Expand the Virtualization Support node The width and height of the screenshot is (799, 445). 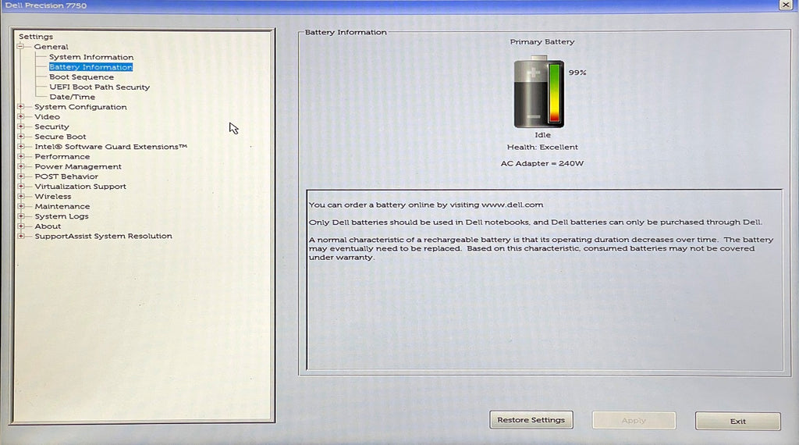click(x=21, y=187)
